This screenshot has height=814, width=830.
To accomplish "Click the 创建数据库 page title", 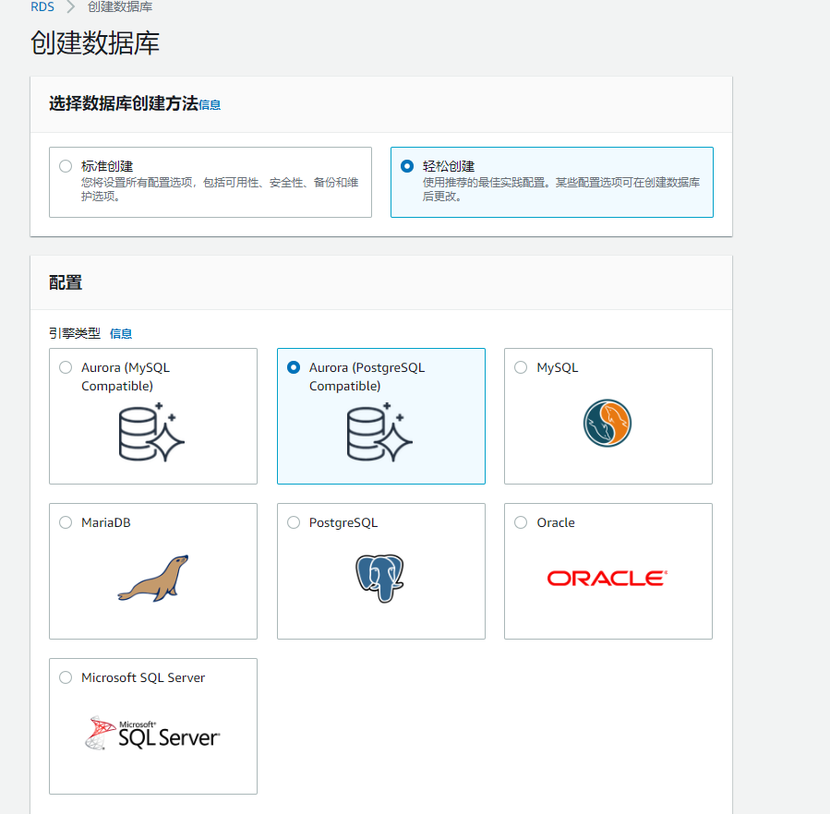I will (95, 42).
